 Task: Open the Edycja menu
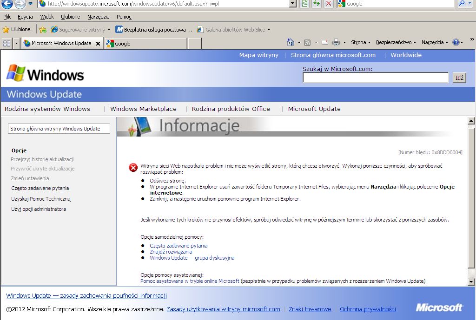[x=25, y=17]
